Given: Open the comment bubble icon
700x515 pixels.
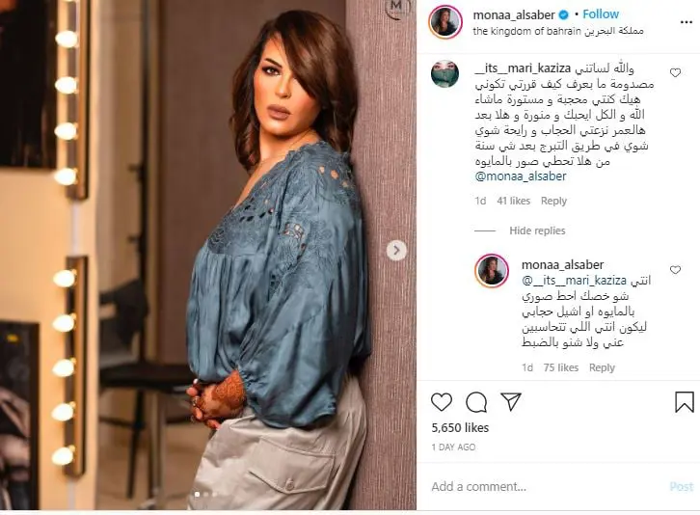Looking at the screenshot, I should click(476, 401).
